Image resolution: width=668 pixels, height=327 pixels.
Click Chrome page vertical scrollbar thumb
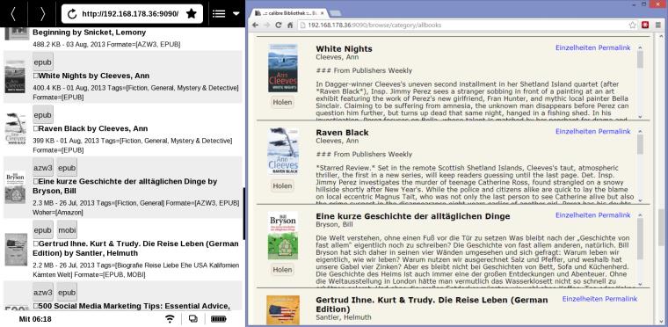660,227
